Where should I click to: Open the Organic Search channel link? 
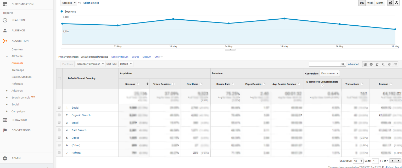tap(81, 115)
